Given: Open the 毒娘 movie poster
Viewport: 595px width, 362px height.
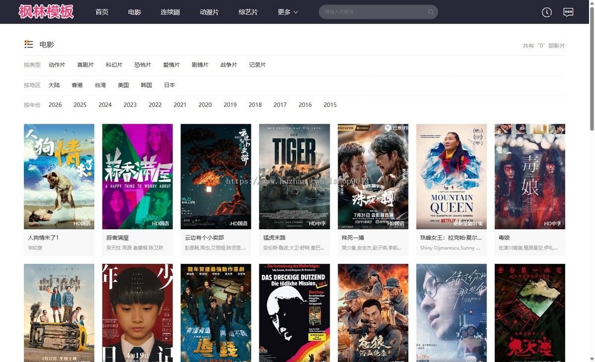Looking at the screenshot, I should pos(530,176).
